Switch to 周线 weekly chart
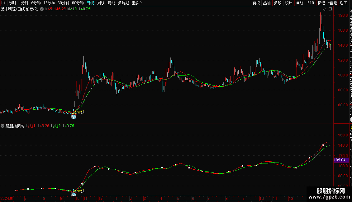 pyautogui.click(x=101, y=3)
